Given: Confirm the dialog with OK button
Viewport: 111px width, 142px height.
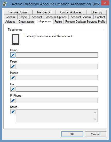Looking at the screenshot, I should tap(72, 134).
